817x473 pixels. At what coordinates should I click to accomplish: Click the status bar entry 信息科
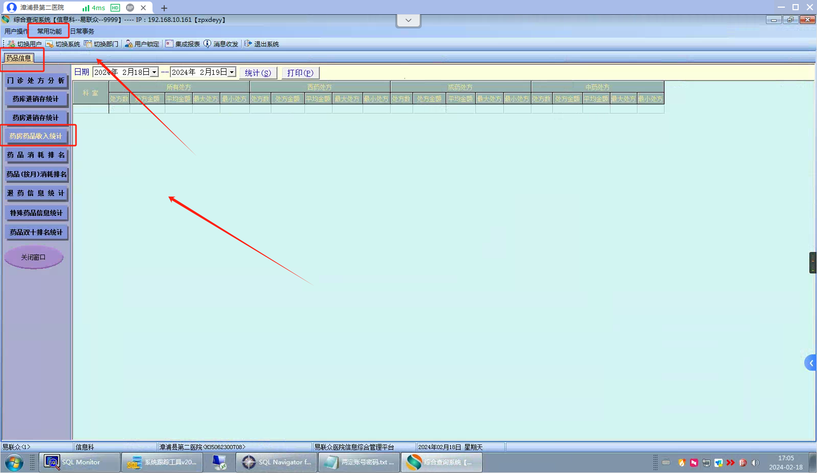click(85, 447)
